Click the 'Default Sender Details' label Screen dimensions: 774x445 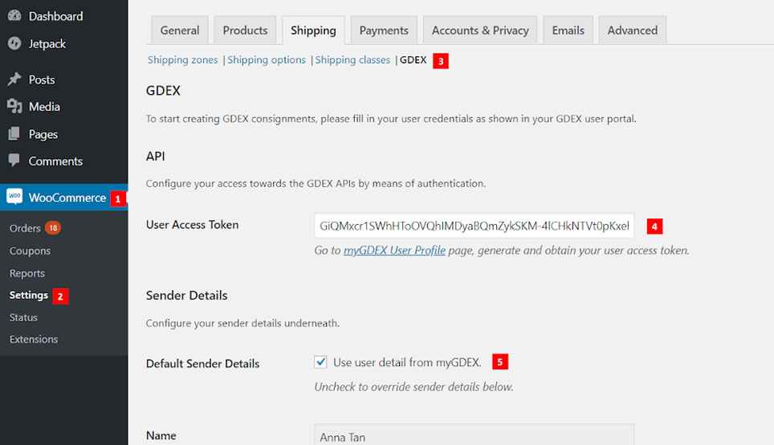click(202, 364)
